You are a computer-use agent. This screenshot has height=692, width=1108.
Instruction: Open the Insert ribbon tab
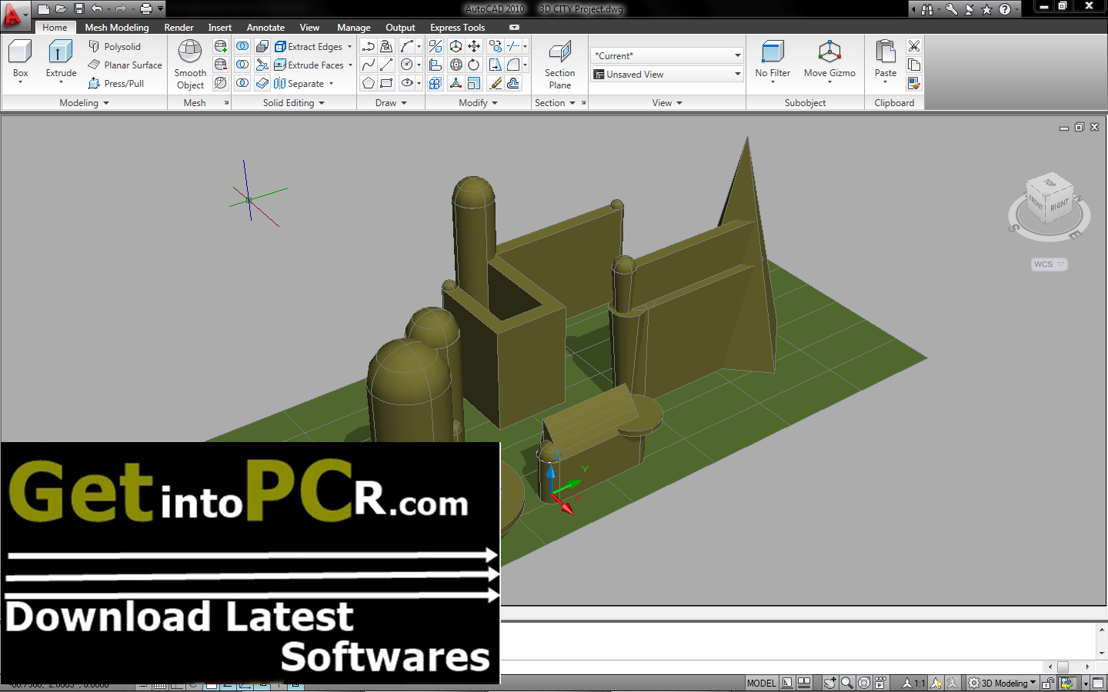pyautogui.click(x=219, y=28)
